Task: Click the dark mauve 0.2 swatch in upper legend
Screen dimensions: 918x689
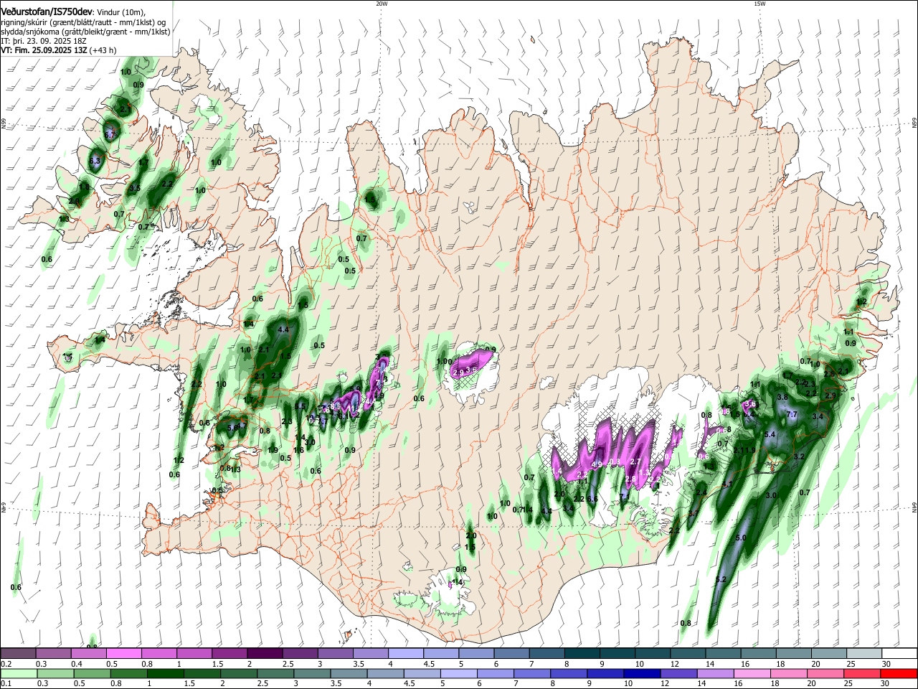Action: coord(18,653)
